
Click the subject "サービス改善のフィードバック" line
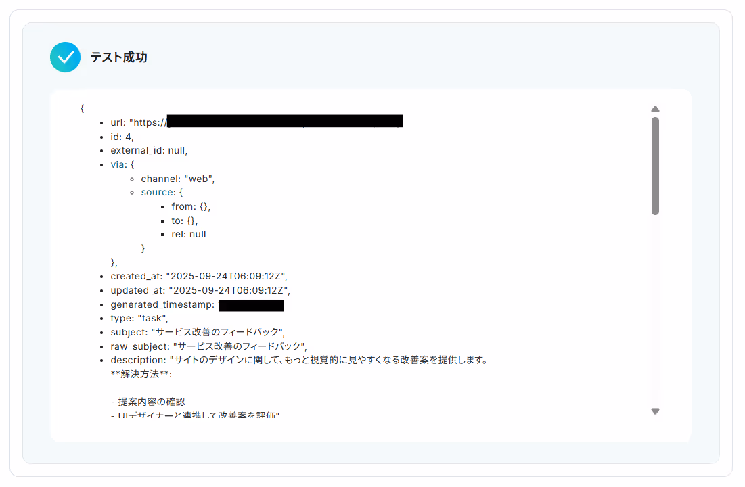click(x=198, y=332)
